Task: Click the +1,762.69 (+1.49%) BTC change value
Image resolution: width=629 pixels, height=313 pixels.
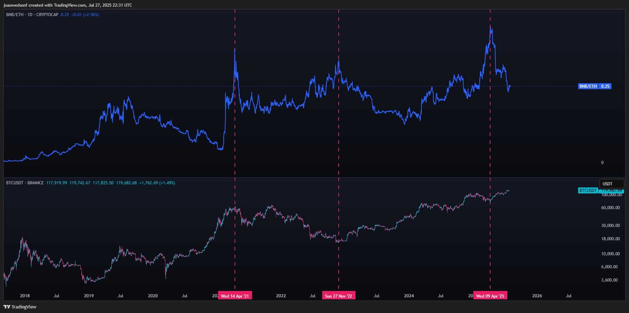Action: click(157, 183)
